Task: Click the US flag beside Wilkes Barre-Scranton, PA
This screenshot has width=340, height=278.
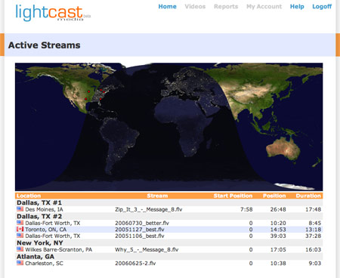Action: point(20,249)
